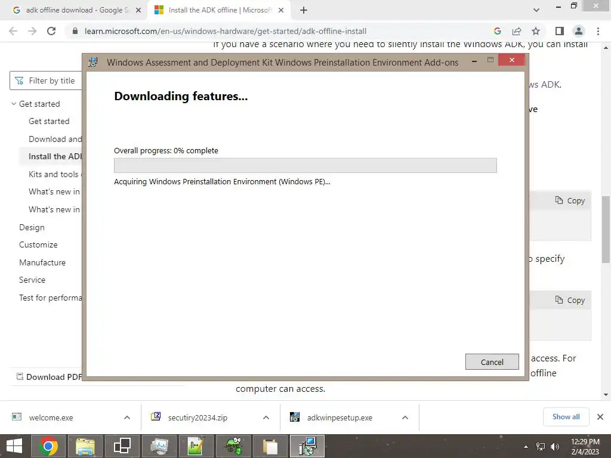Viewport: 611px width, 458px height.
Task: Open the first What's new in article
Action: pos(54,191)
